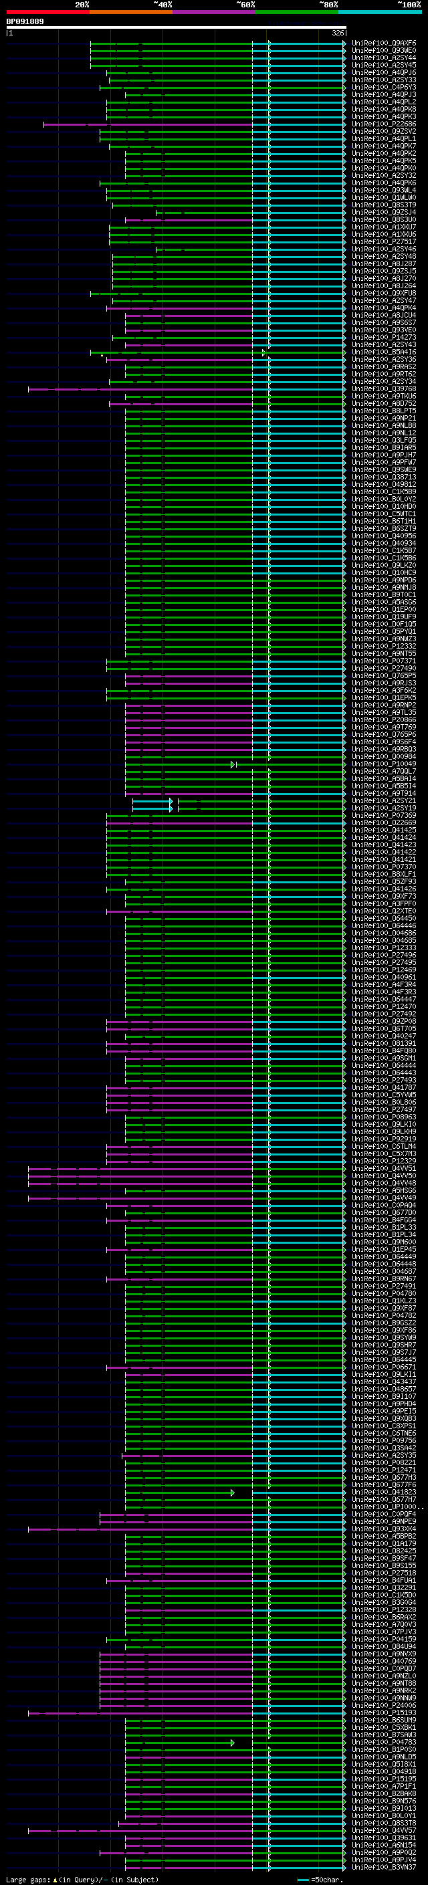
Task: Open hit UniRef100_A2SY32
Action: pyautogui.click(x=384, y=176)
